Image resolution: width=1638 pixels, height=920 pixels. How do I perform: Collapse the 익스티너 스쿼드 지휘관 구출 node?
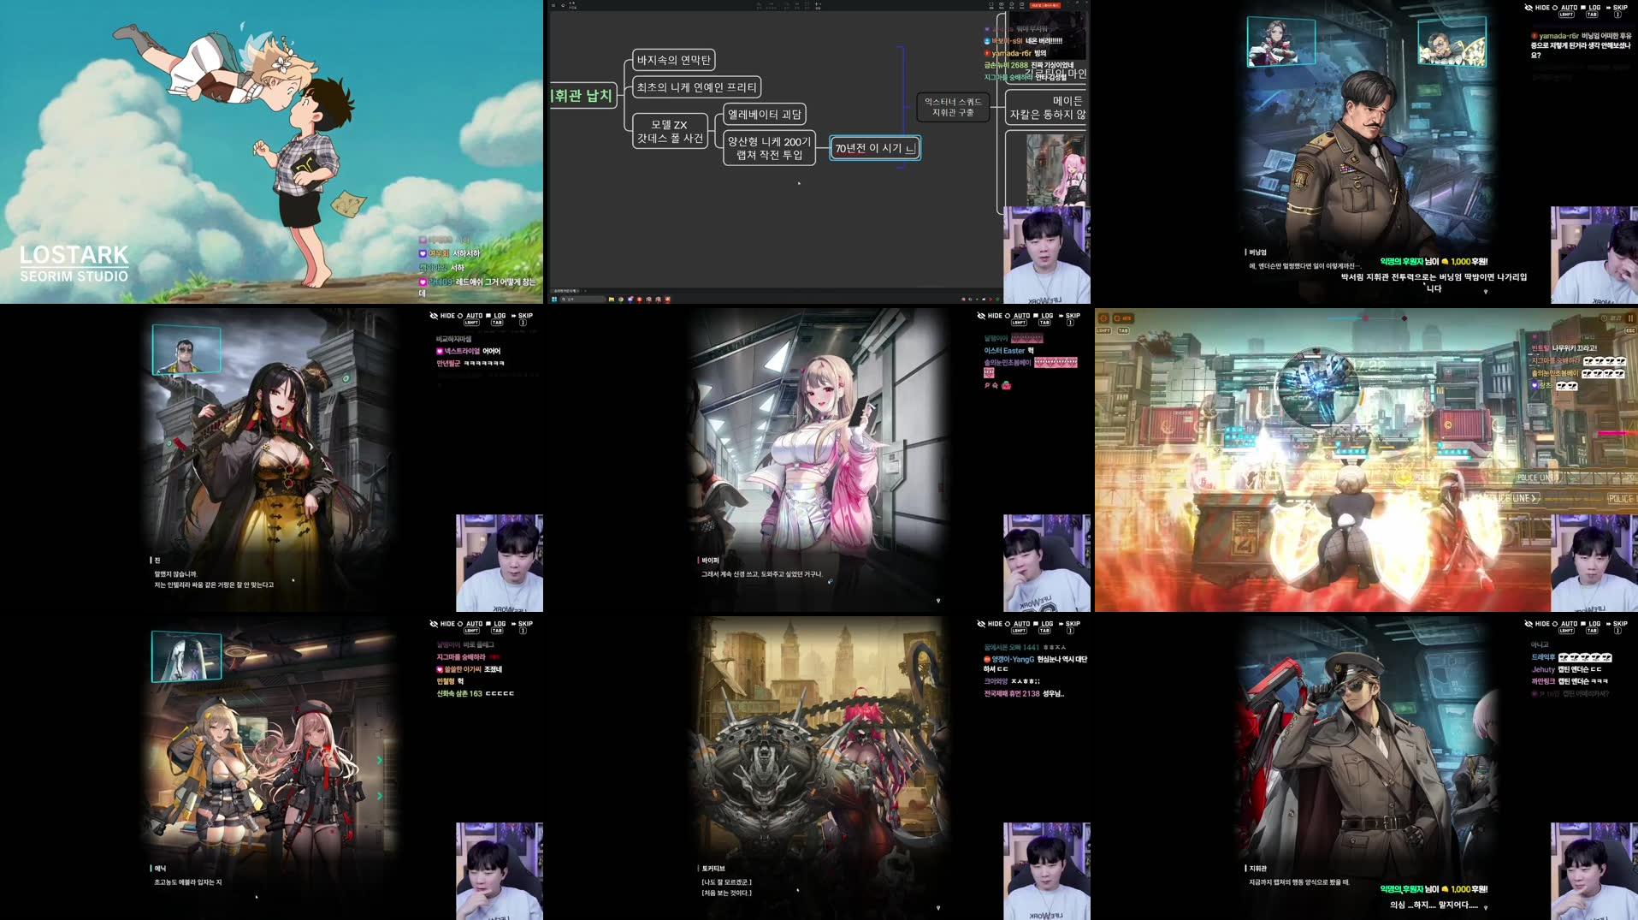coord(951,108)
